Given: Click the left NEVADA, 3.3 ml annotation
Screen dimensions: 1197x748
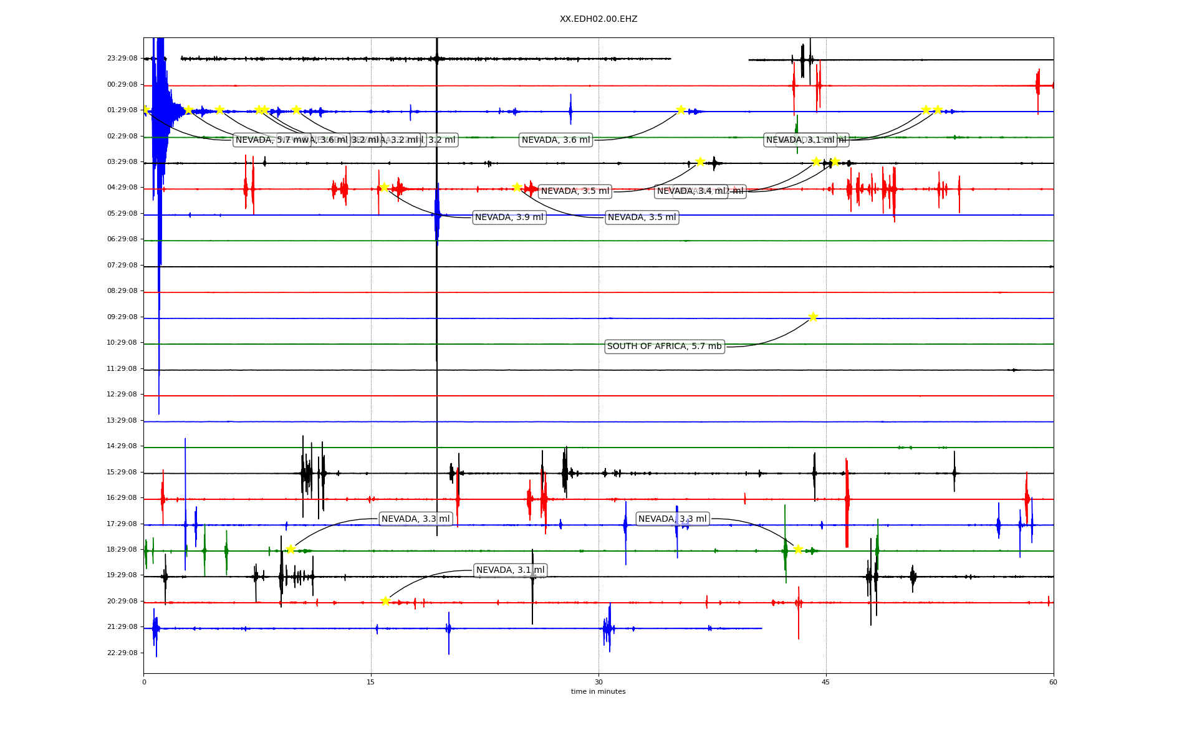Looking at the screenshot, I should 415,519.
